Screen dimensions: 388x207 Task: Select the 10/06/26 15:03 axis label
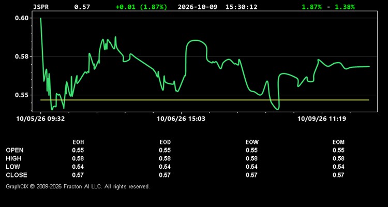pos(181,119)
